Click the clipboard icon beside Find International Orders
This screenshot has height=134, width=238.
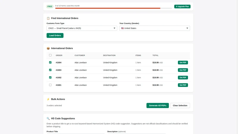48,18
